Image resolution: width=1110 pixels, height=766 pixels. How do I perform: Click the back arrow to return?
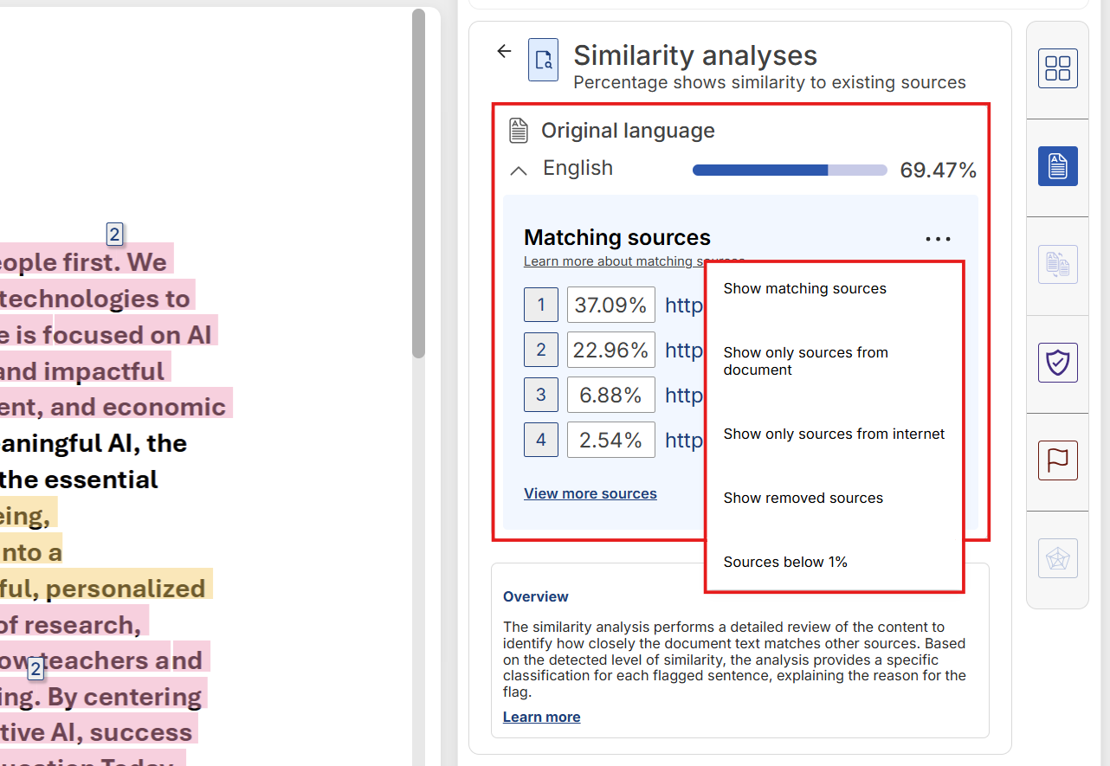tap(504, 51)
